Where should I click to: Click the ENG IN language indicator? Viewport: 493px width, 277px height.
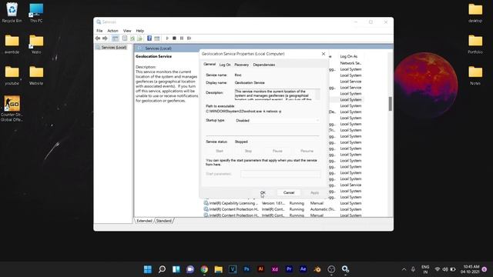click(x=425, y=269)
